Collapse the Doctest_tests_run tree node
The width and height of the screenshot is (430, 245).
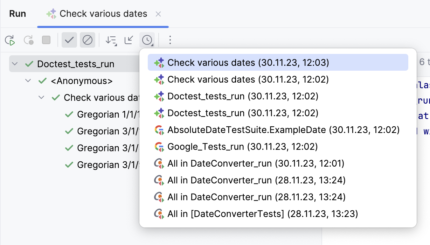14,64
